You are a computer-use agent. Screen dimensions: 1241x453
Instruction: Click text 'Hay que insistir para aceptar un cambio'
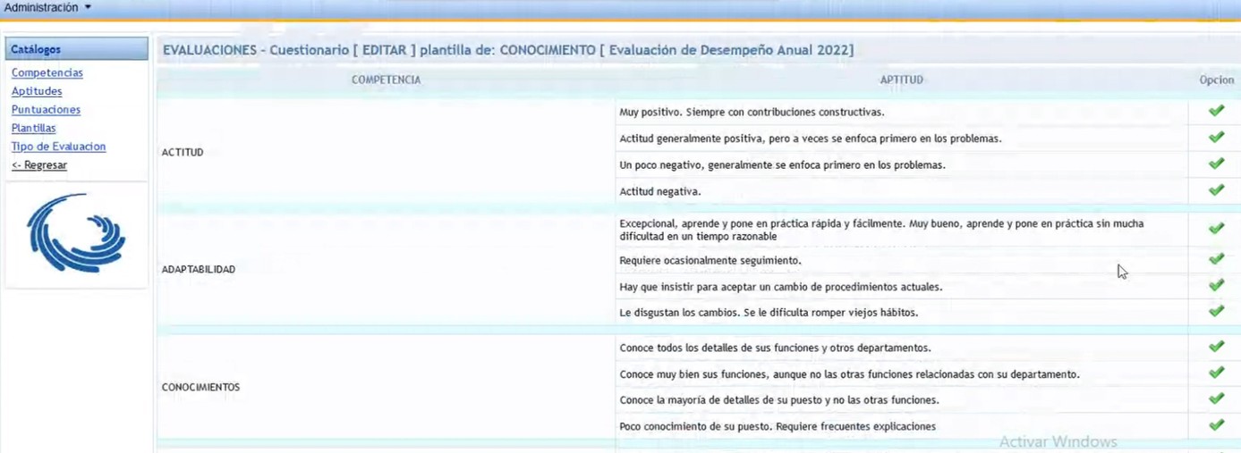[781, 287]
